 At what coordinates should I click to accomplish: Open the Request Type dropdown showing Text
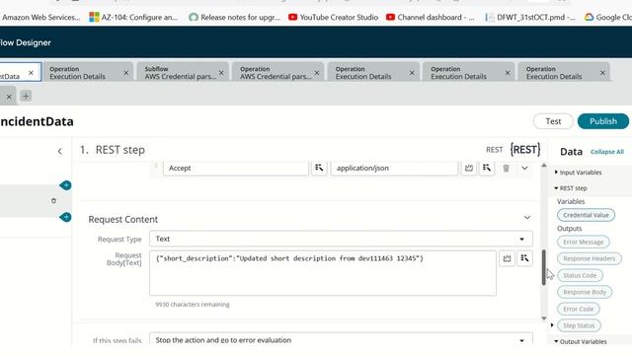(x=341, y=239)
